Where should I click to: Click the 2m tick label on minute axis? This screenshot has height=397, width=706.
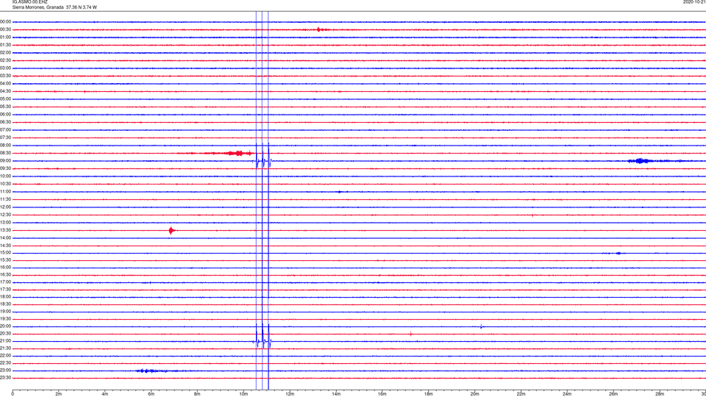[59, 394]
